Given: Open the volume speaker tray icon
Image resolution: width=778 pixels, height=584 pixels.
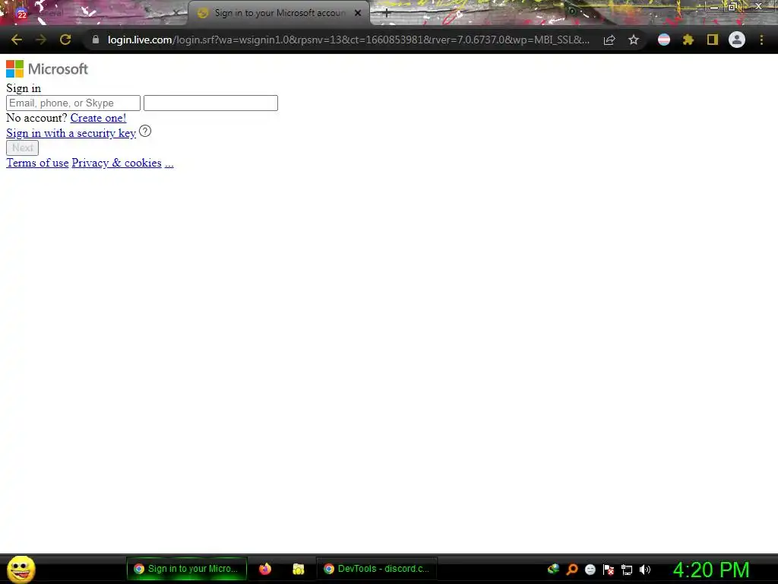Looking at the screenshot, I should coord(644,570).
